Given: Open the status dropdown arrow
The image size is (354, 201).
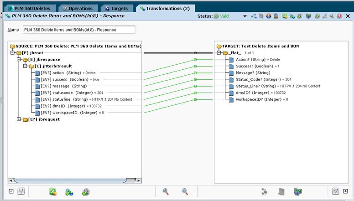Looking at the screenshot, I should pyautogui.click(x=245, y=16).
